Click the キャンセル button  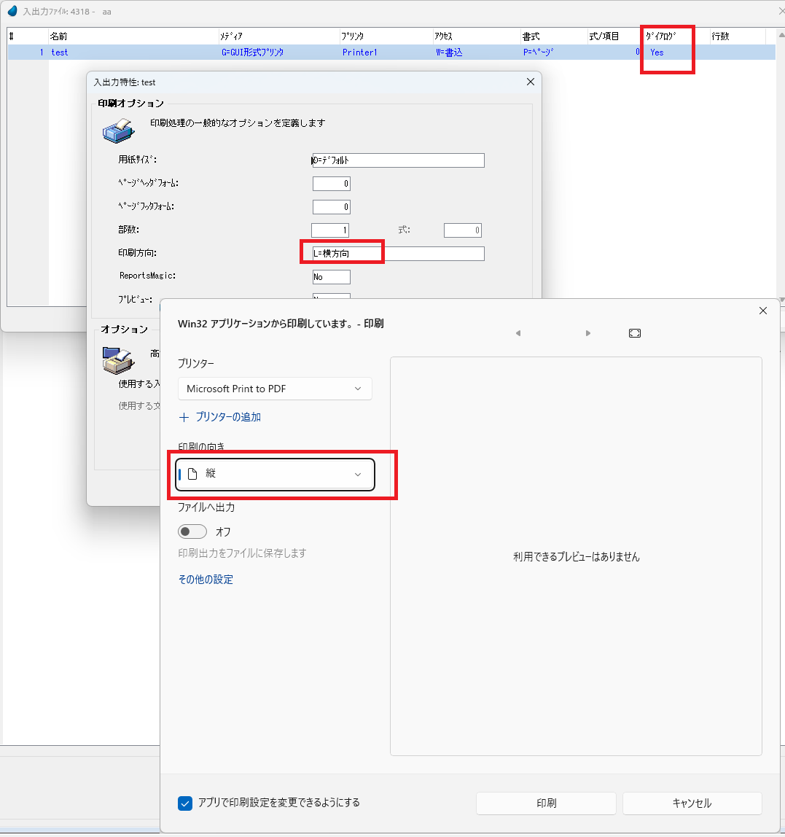[692, 803]
